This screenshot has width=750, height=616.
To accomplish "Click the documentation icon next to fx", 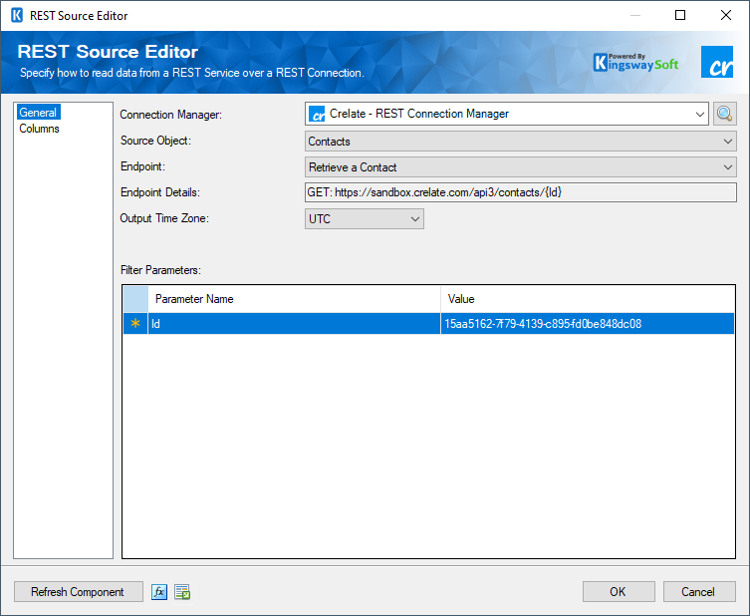I will click(x=182, y=592).
